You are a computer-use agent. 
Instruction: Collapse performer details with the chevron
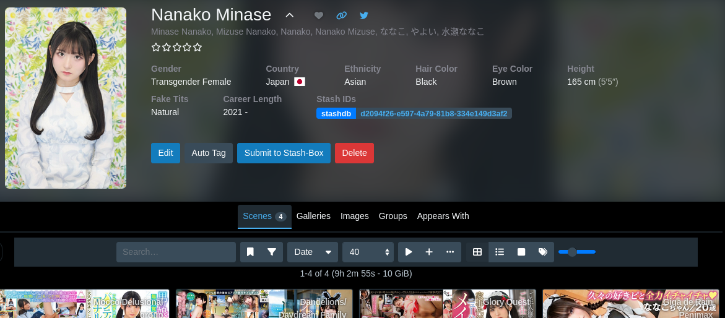289,15
